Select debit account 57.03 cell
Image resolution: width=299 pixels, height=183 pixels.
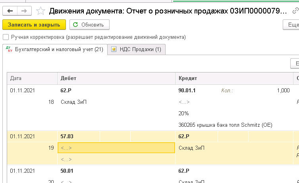coord(67,136)
